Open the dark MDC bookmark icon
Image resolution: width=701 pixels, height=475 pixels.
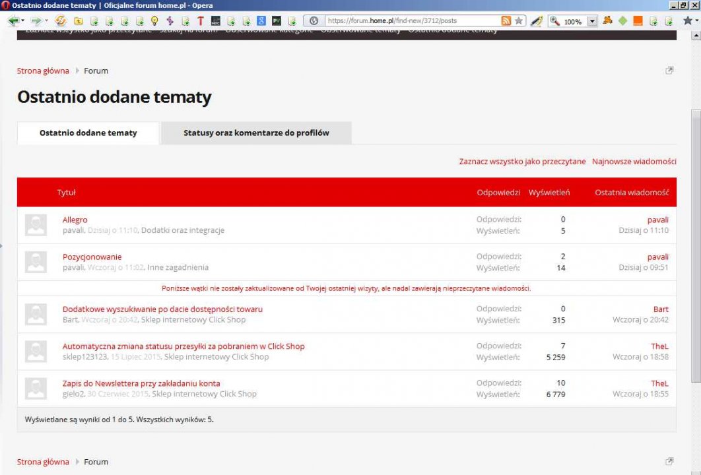(x=215, y=20)
